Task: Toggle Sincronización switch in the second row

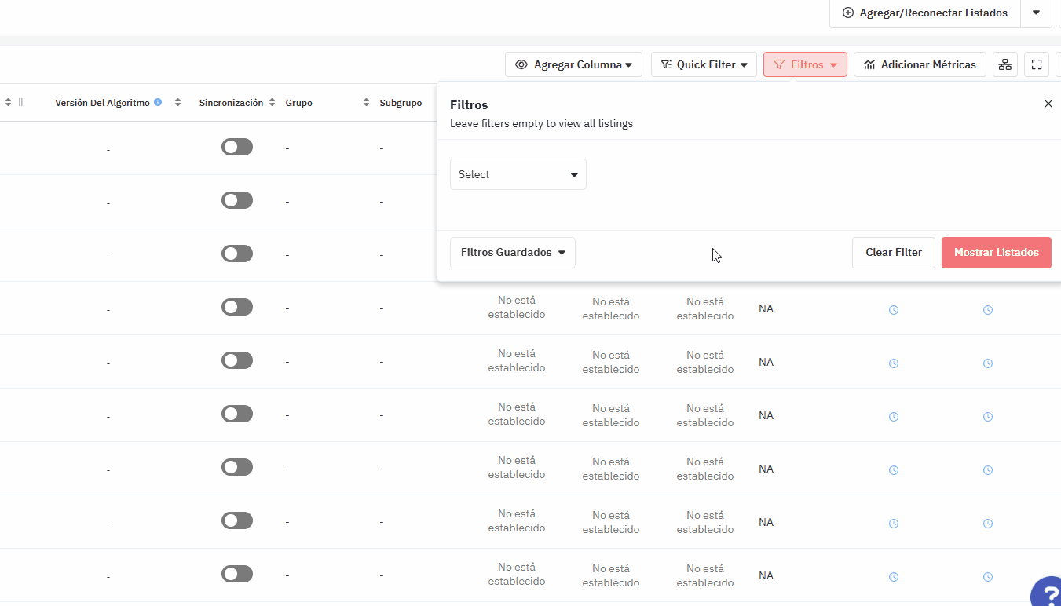Action: point(237,200)
